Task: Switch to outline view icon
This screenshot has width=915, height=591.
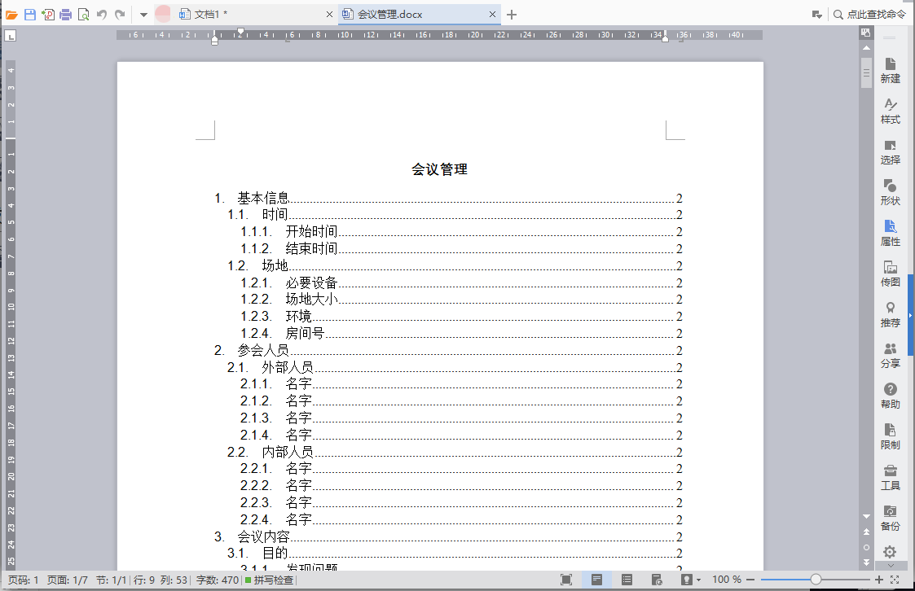Action: coord(627,580)
